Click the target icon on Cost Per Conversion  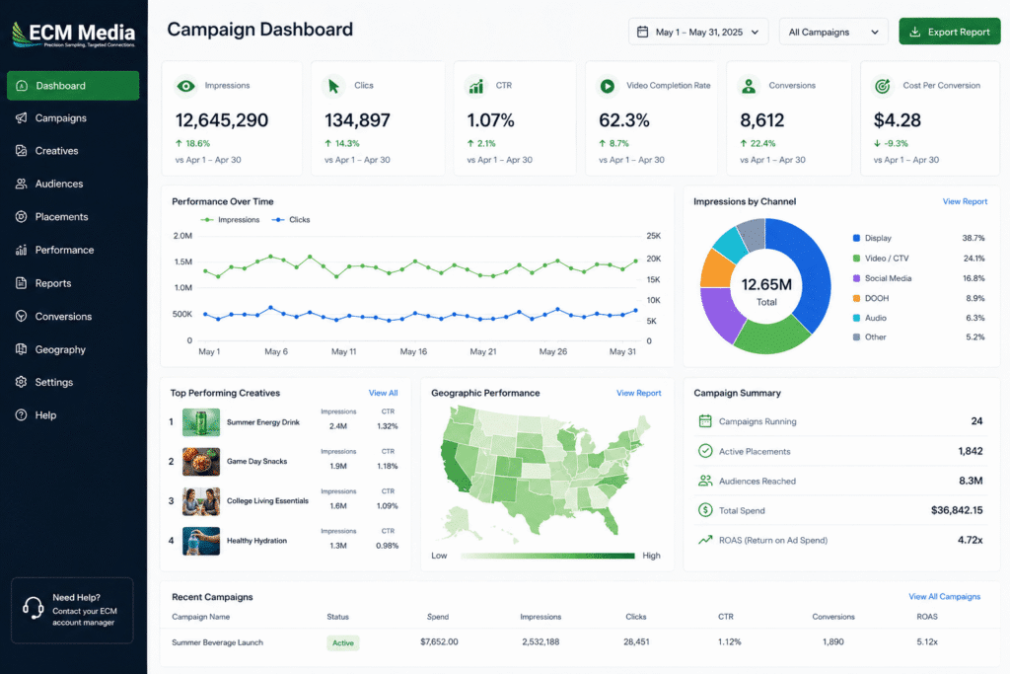[x=883, y=86]
